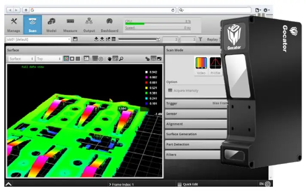Select the rotate view tool

click(115, 58)
